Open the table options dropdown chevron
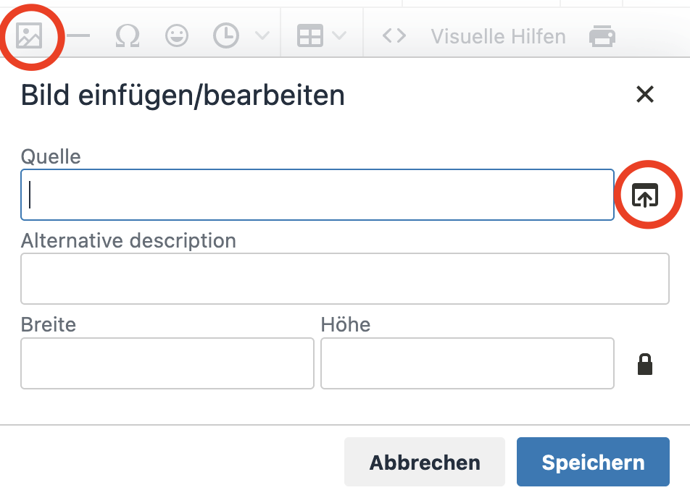 tap(339, 35)
